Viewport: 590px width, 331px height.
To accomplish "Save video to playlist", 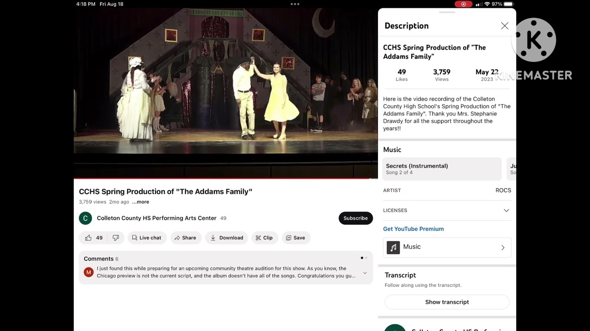I will click(295, 238).
